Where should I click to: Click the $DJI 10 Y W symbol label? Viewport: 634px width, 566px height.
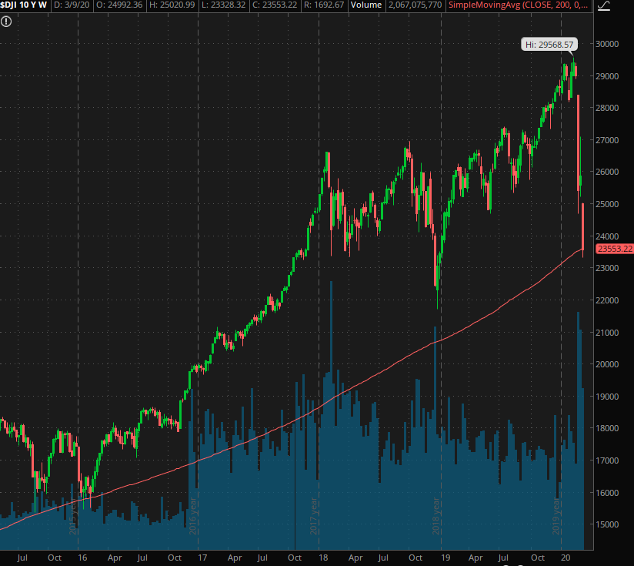(25, 6)
